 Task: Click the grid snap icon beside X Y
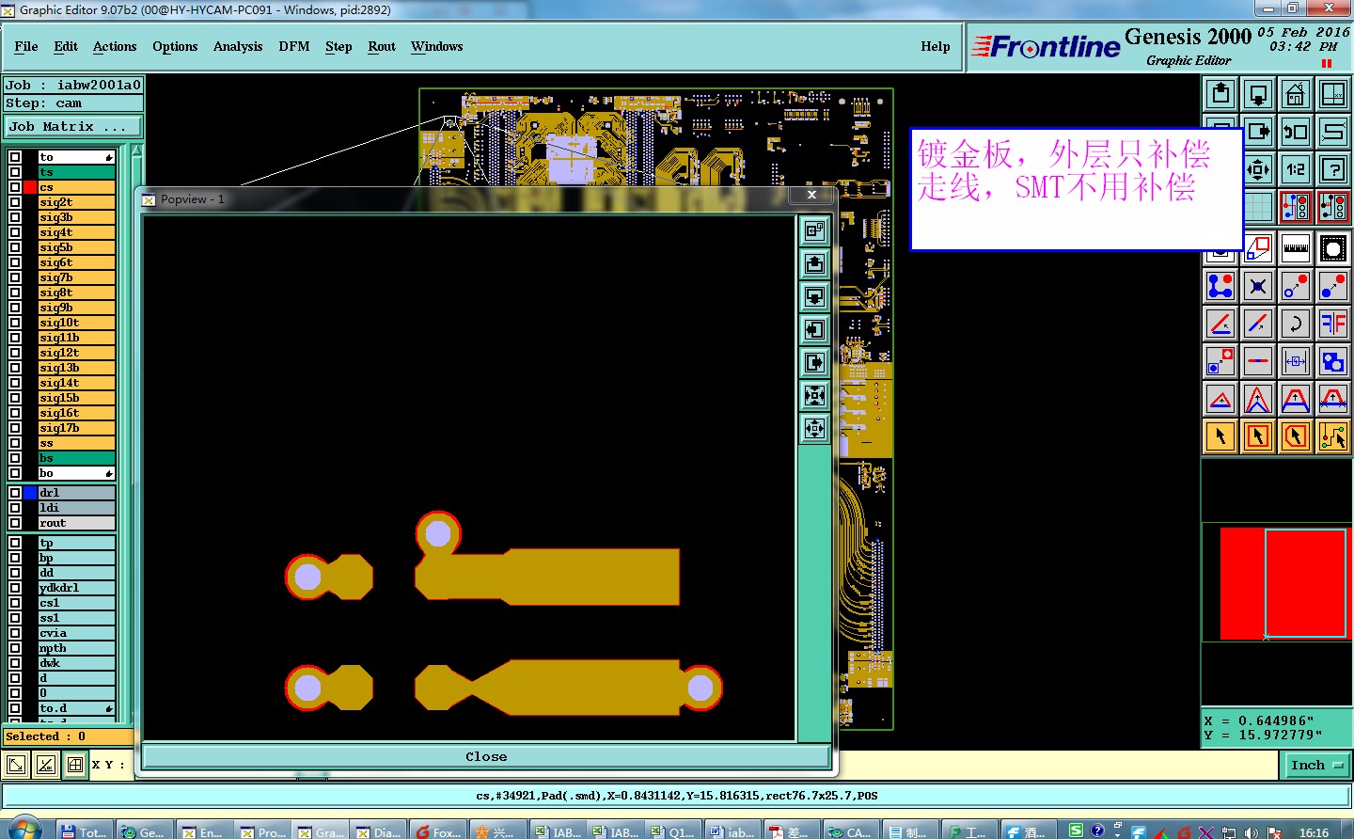click(75, 765)
